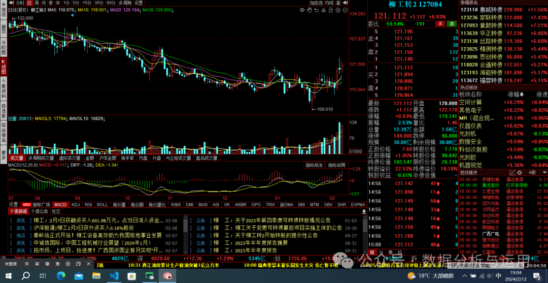Select the 5分 period
The image size is (548, 283).
[76, 3]
